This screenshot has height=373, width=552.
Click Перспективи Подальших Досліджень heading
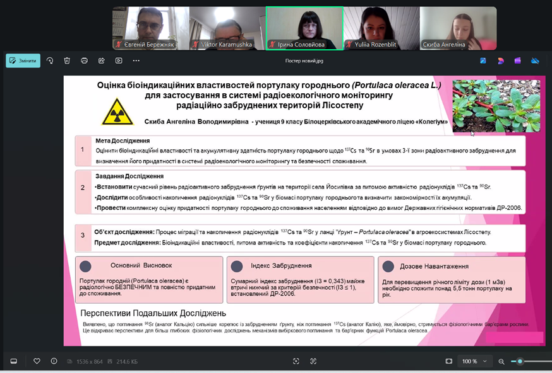coord(153,313)
